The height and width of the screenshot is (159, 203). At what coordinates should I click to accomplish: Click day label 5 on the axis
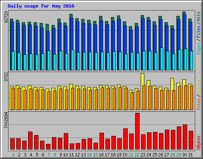tap(37, 155)
